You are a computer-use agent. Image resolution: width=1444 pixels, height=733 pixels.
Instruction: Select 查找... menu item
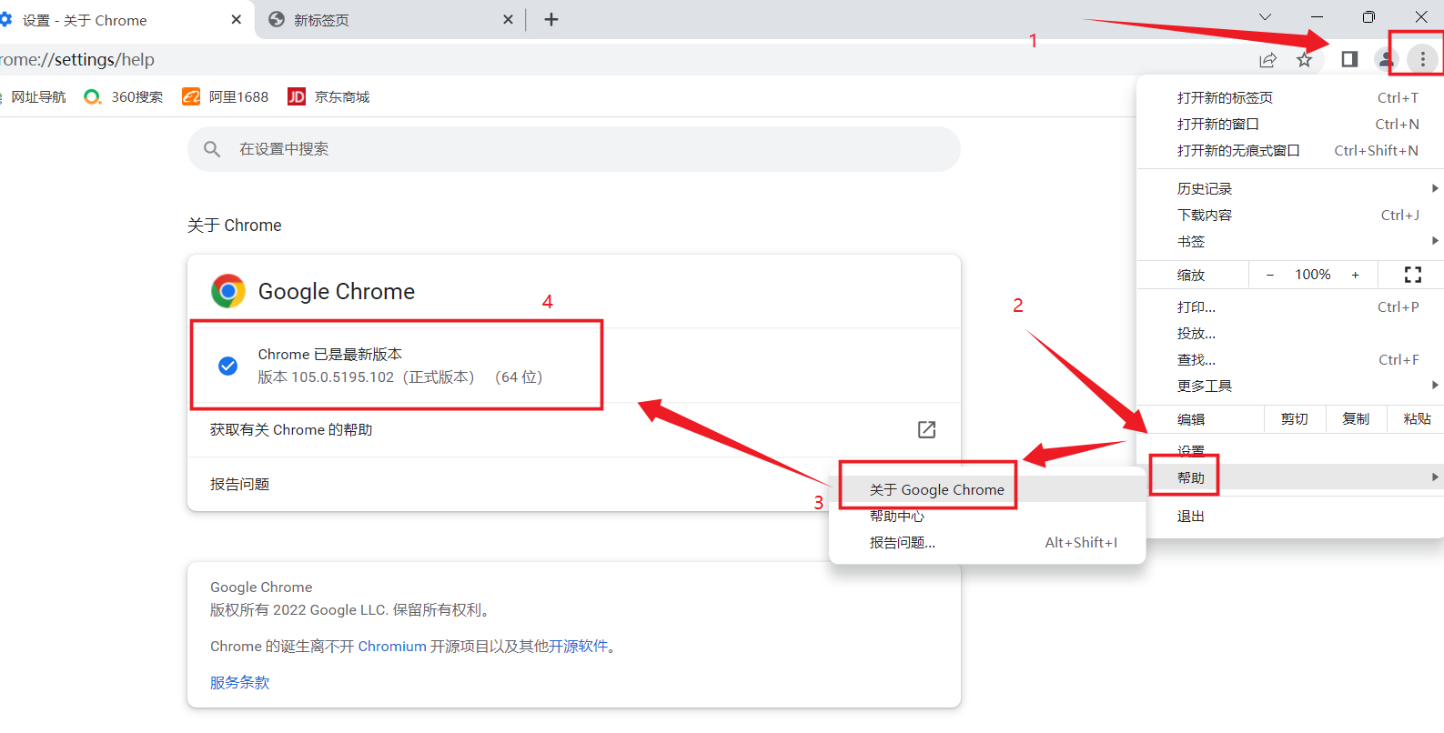pyautogui.click(x=1292, y=359)
